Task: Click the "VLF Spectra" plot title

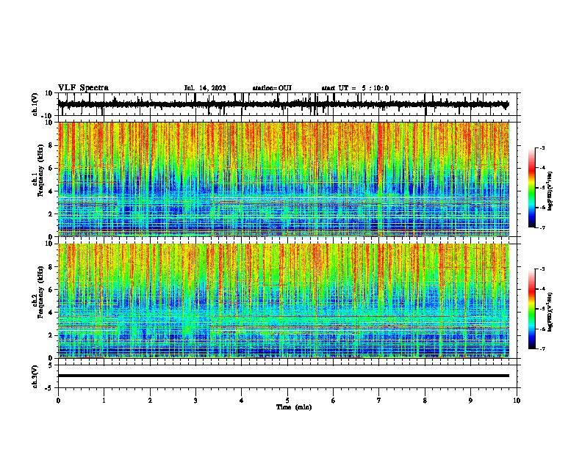Action: point(83,88)
